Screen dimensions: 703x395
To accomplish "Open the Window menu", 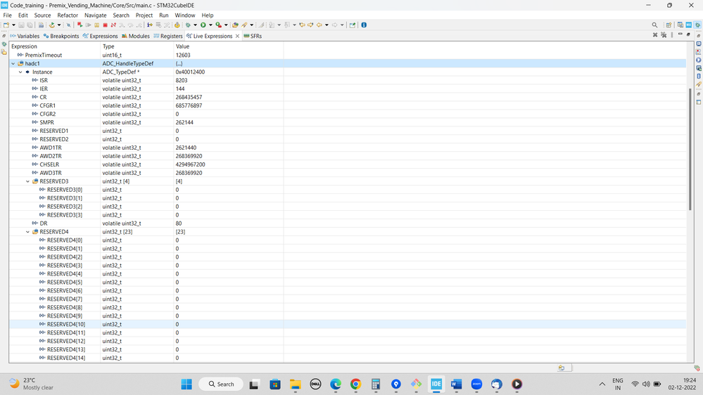I will coord(184,15).
